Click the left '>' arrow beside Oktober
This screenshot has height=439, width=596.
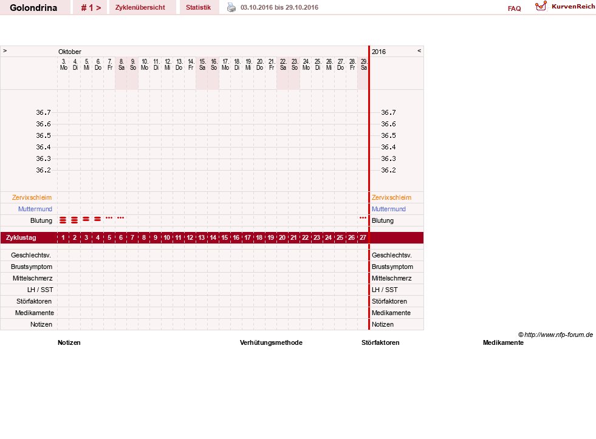tap(5, 50)
